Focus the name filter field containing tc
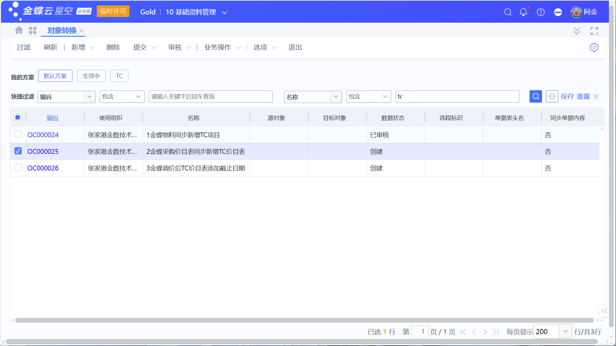616x346 pixels. pos(457,97)
